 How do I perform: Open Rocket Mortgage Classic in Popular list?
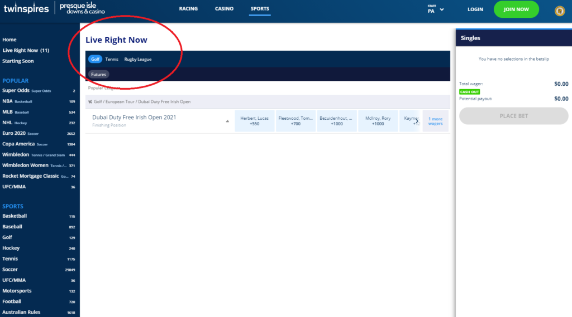pyautogui.click(x=39, y=176)
